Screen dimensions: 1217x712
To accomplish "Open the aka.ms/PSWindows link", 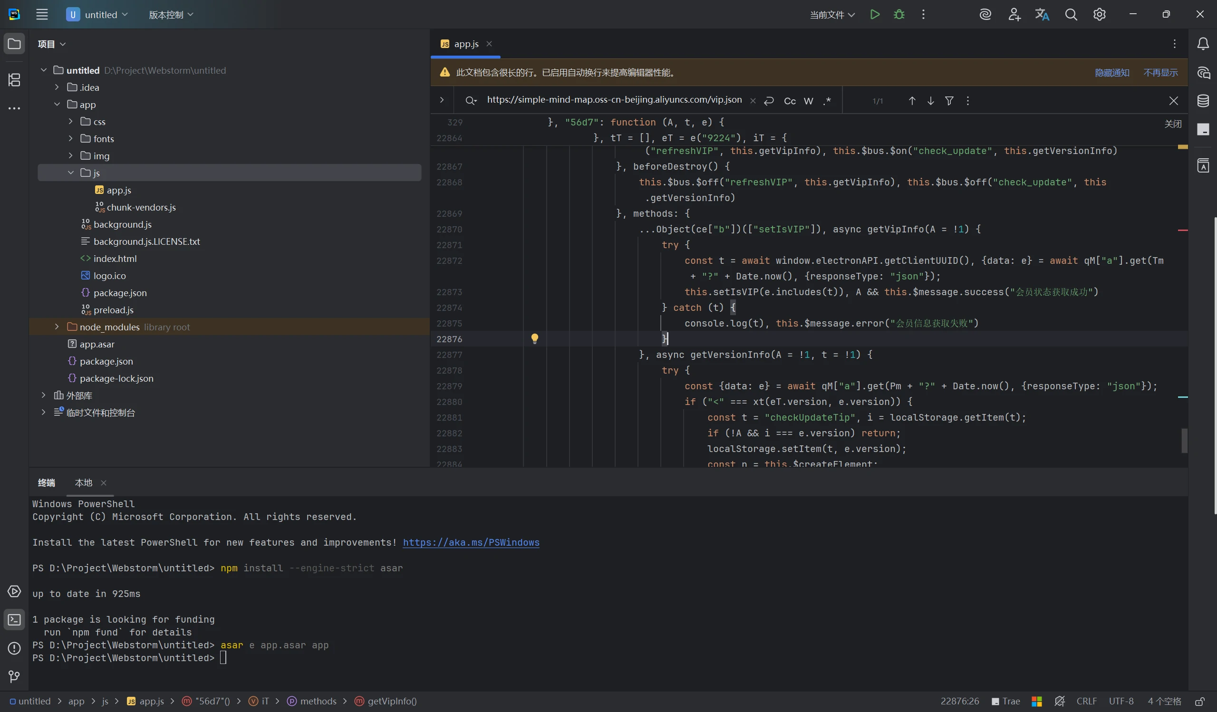I will 471,542.
